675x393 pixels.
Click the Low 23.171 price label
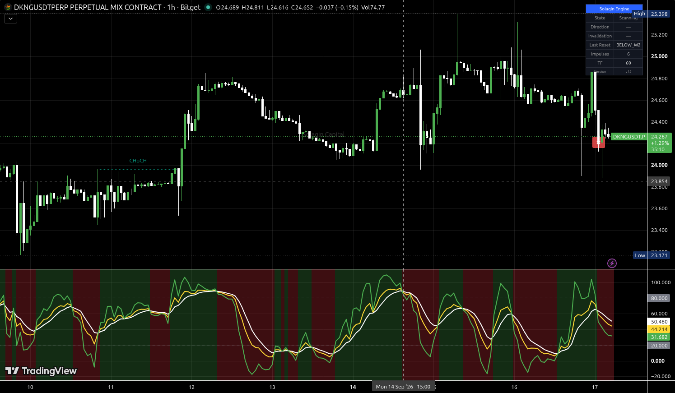(652, 255)
